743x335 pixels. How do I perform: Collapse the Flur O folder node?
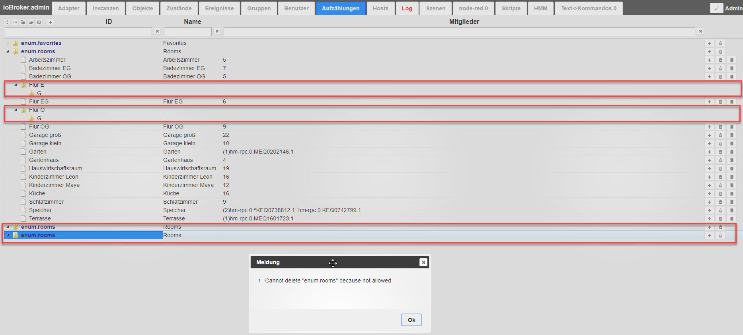(16, 110)
